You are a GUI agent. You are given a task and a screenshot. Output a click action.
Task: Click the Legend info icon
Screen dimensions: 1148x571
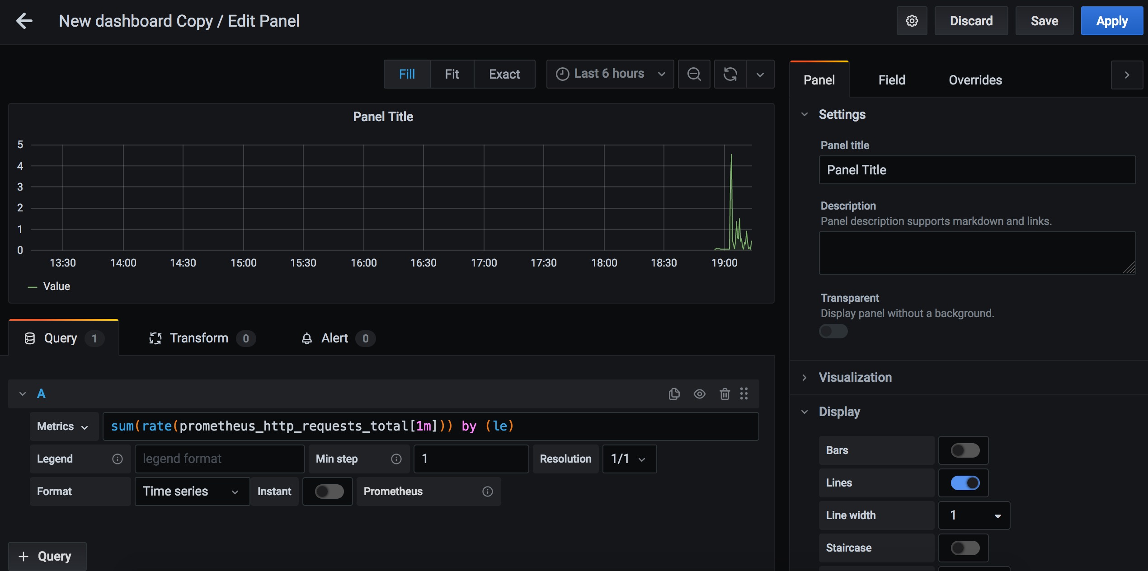(x=118, y=459)
